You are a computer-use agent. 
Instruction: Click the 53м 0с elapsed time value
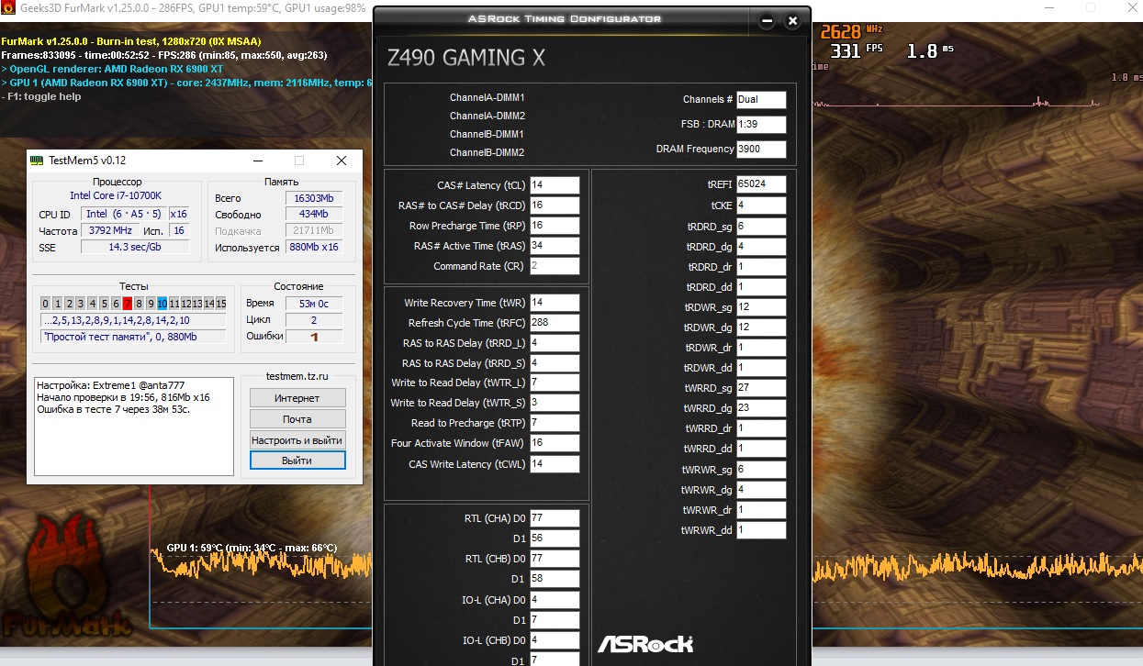coord(313,304)
